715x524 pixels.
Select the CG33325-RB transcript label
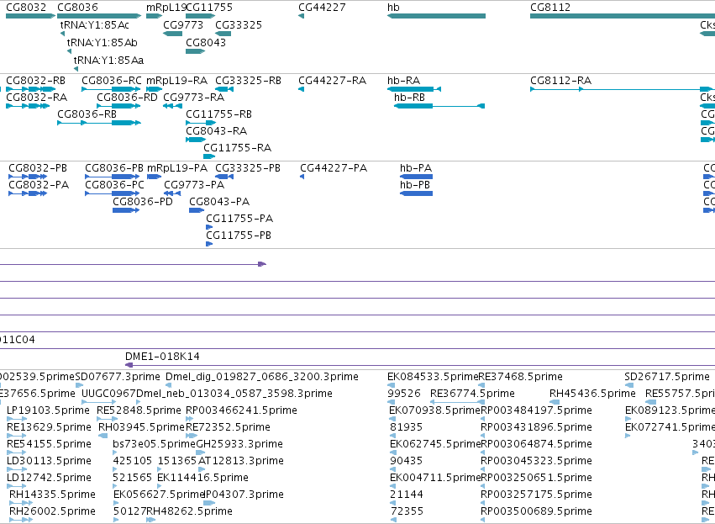click(x=249, y=81)
